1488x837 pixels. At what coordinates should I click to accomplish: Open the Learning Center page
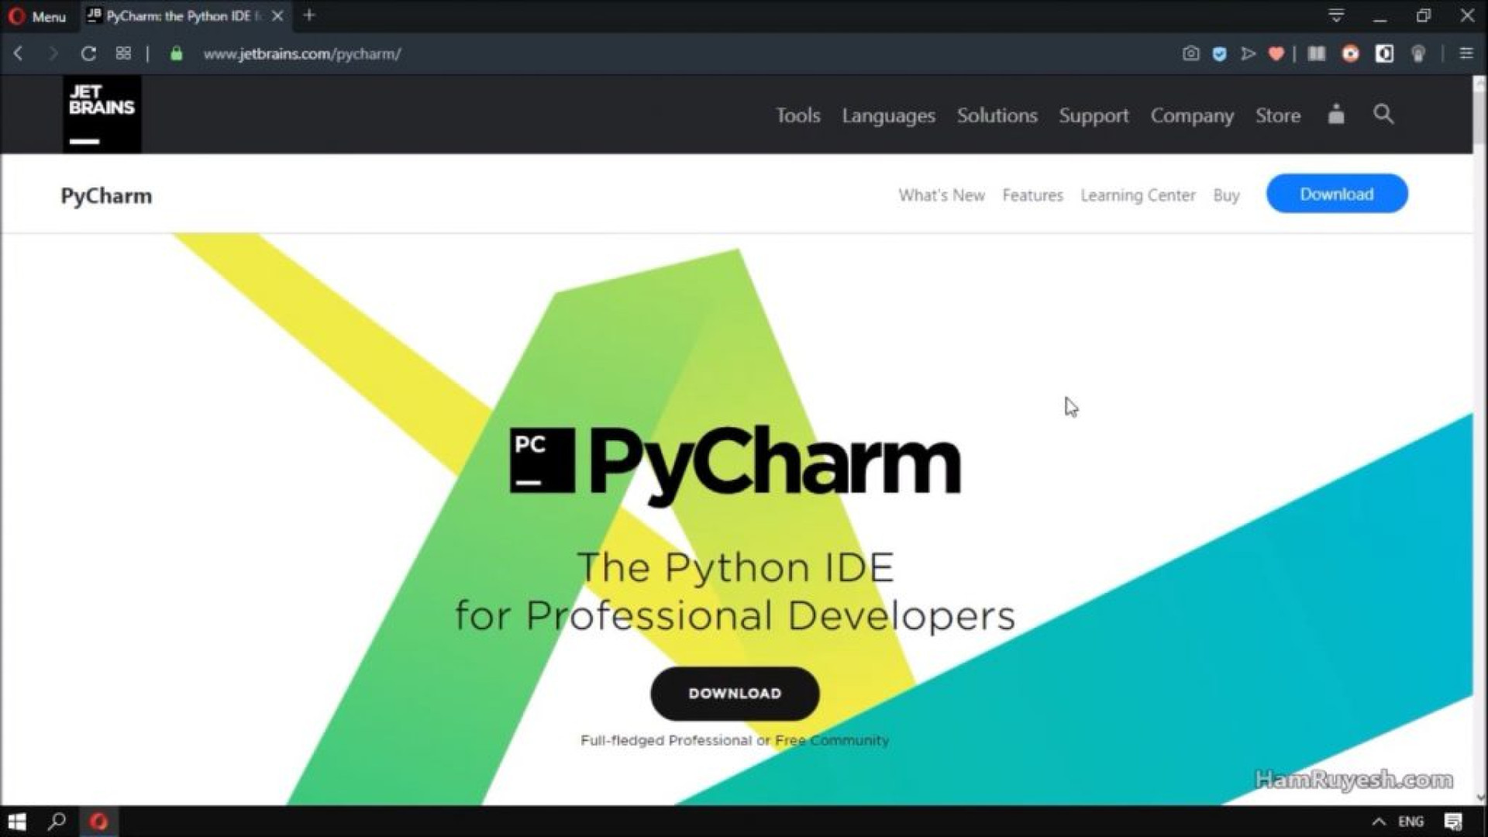click(1138, 195)
